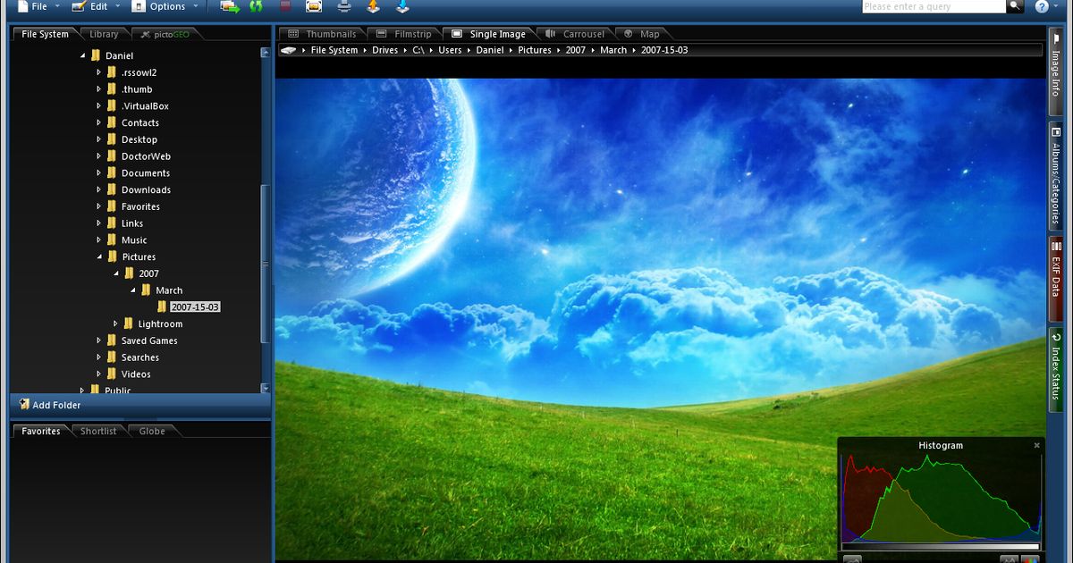Image resolution: width=1073 pixels, height=563 pixels.
Task: Switch to Carrousel view tab
Action: point(575,34)
